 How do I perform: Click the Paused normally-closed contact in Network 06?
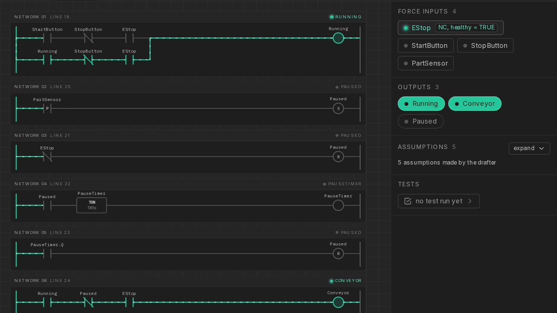[x=88, y=302]
